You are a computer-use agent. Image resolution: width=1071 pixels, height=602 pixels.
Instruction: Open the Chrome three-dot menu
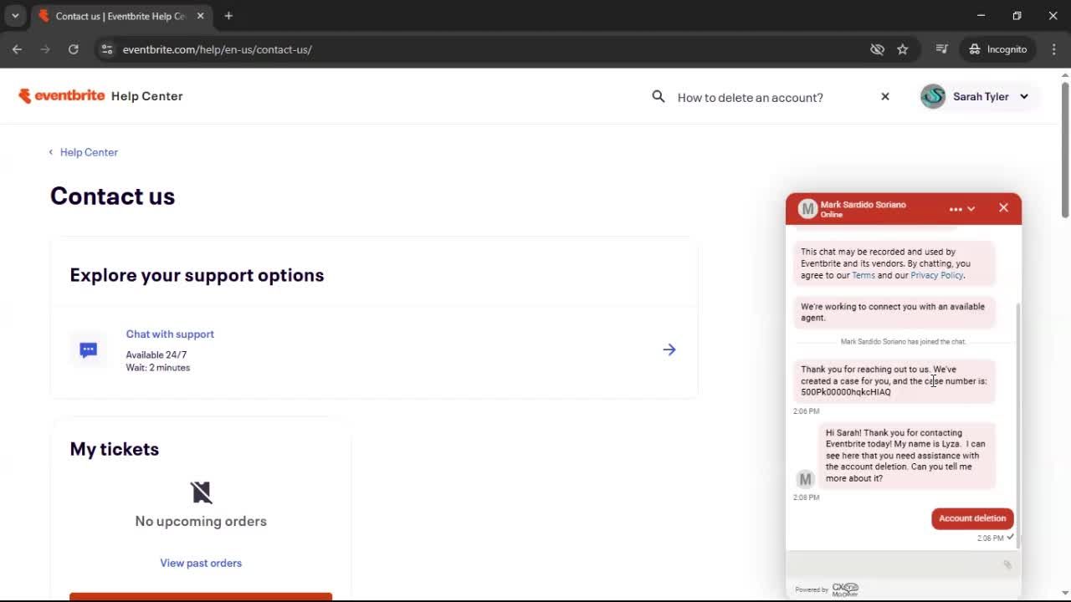1053,49
